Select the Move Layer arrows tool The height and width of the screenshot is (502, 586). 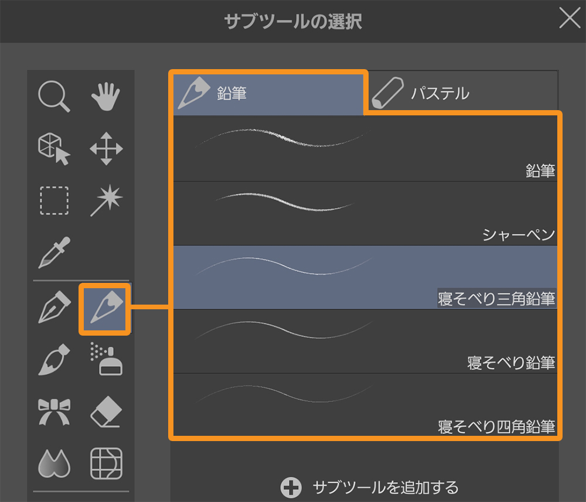click(105, 148)
